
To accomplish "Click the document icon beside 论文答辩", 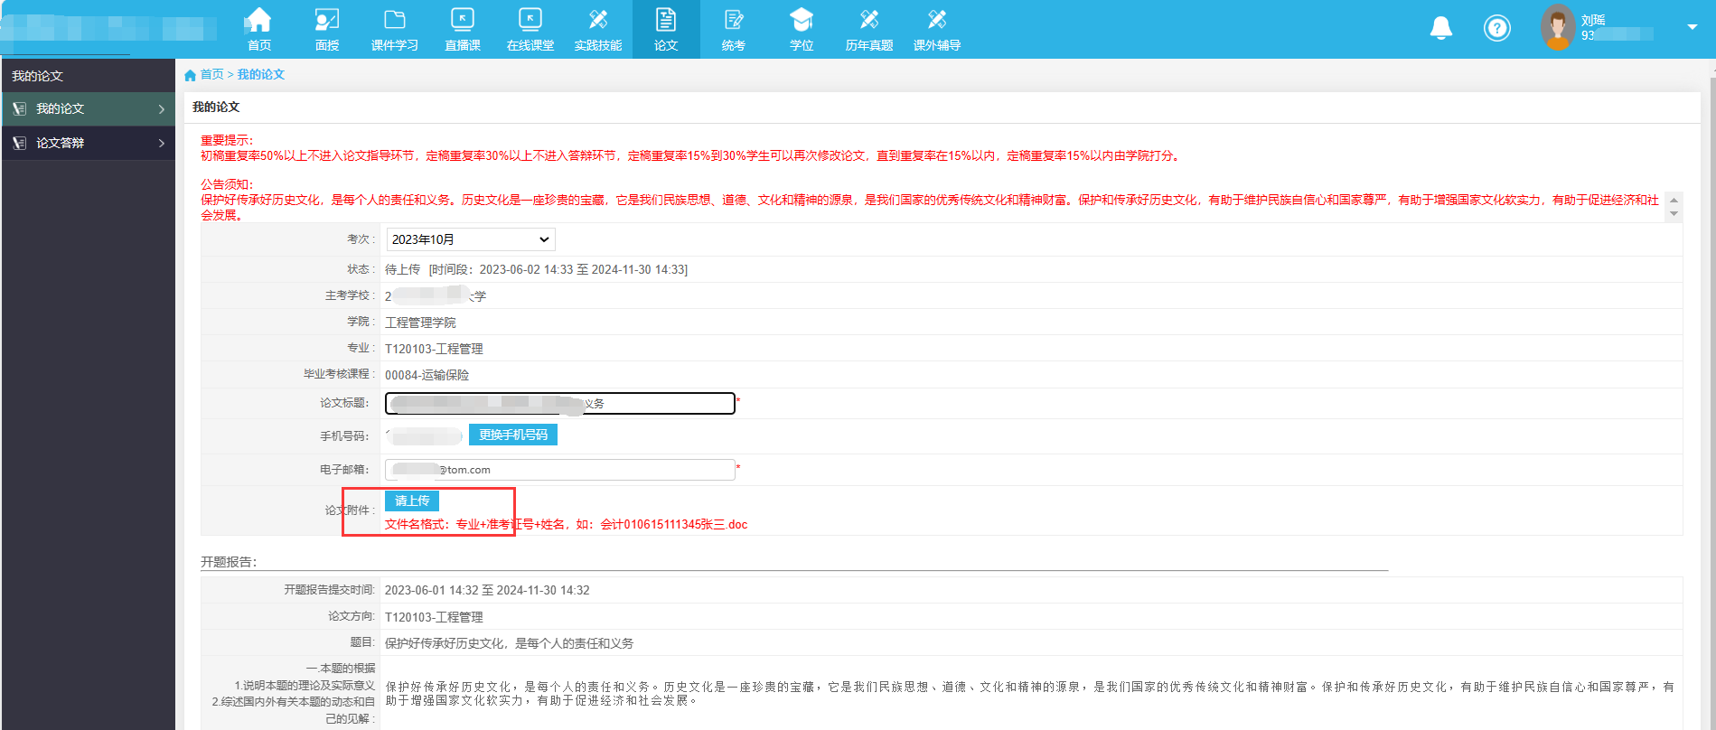I will coord(19,143).
